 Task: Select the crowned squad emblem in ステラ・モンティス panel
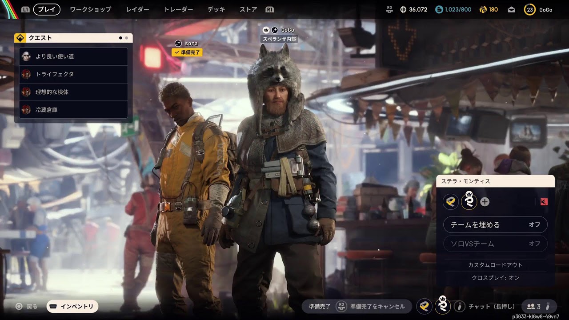(469, 200)
